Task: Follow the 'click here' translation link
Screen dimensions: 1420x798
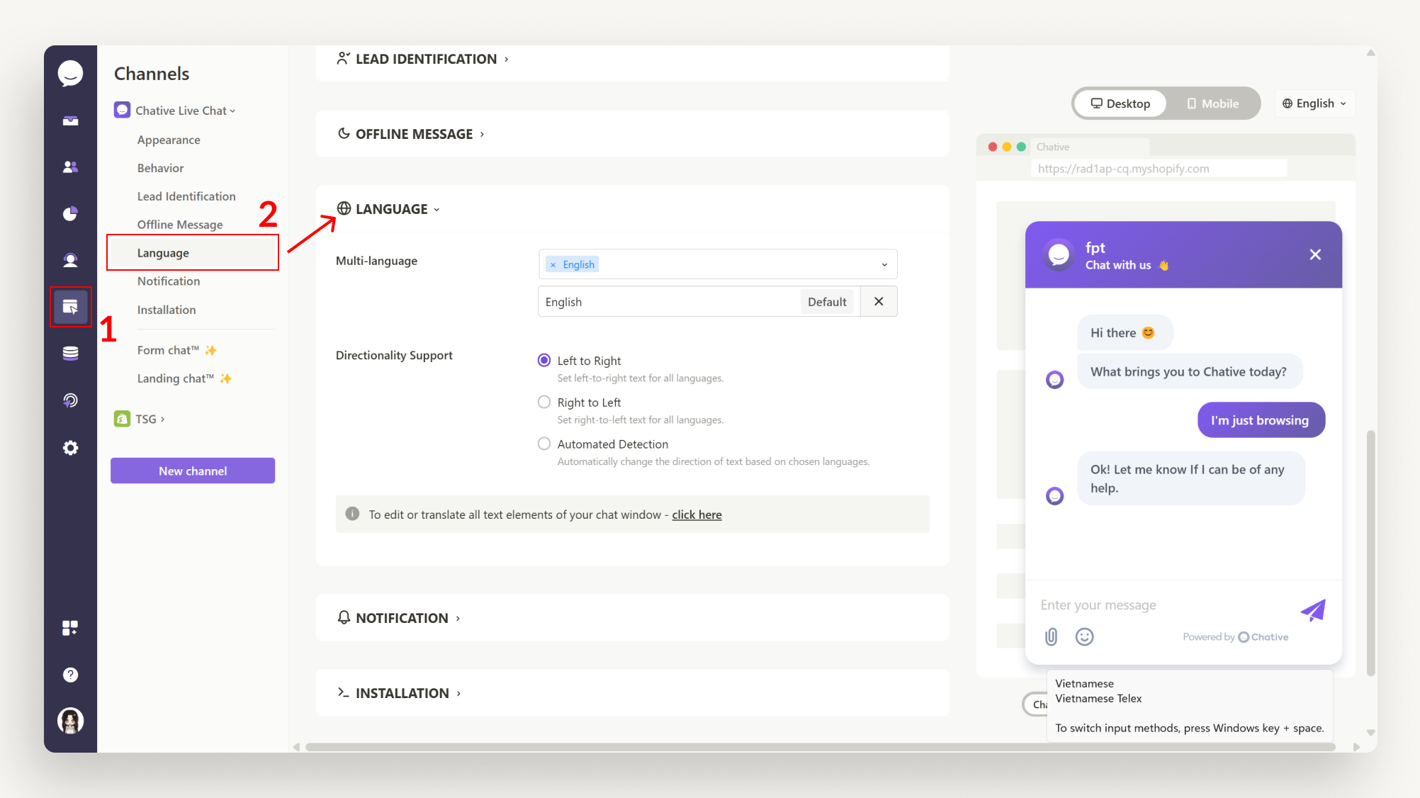Action: [x=697, y=515]
